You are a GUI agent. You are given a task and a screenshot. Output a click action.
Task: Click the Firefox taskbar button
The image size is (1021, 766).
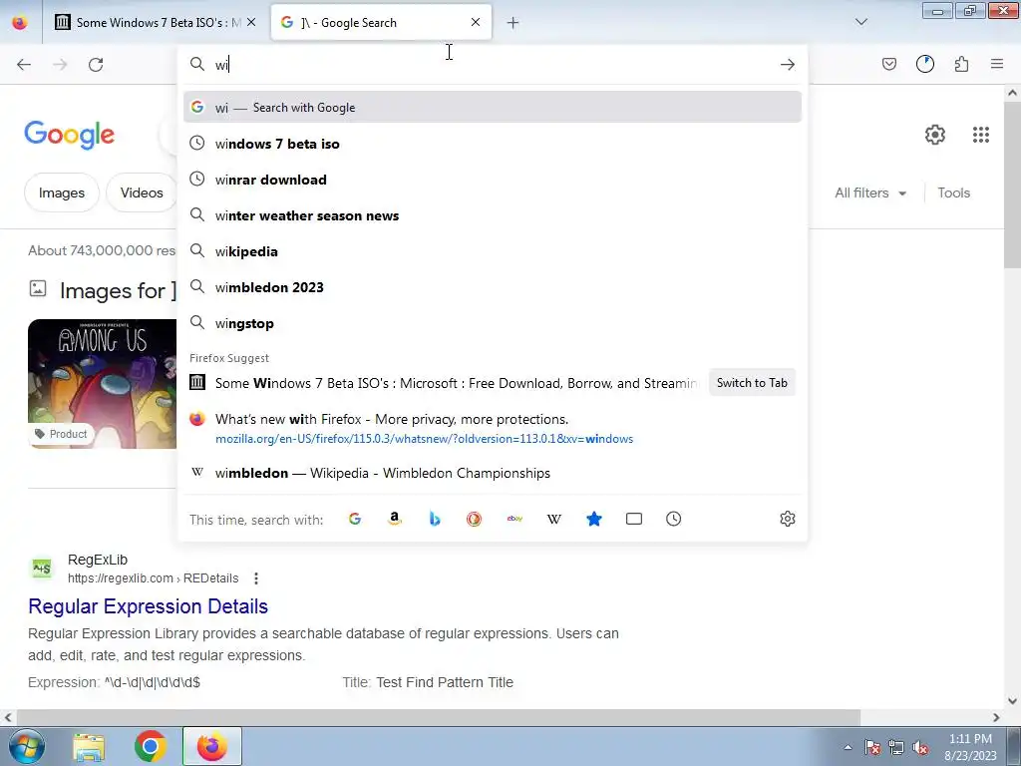[x=211, y=746]
